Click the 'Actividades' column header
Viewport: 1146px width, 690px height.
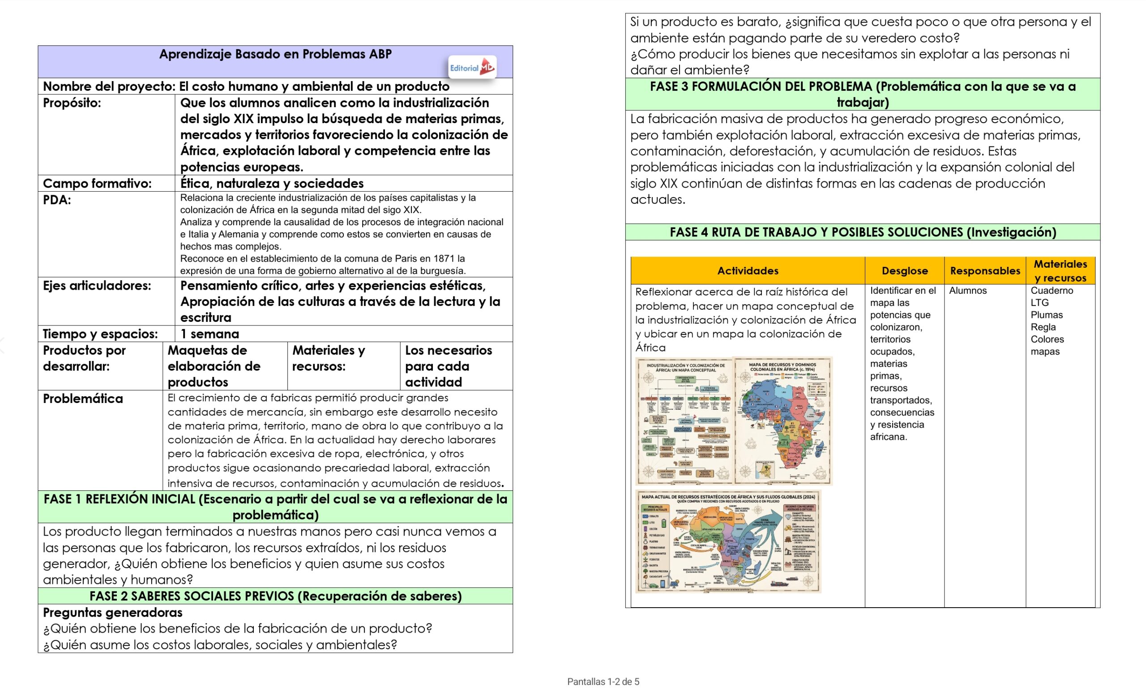747,270
